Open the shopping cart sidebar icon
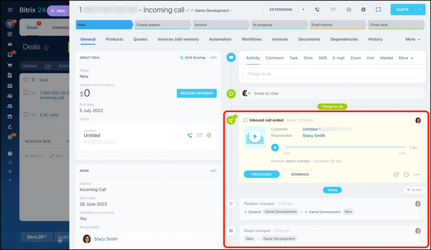This screenshot has height=250, width=431. 10,65
